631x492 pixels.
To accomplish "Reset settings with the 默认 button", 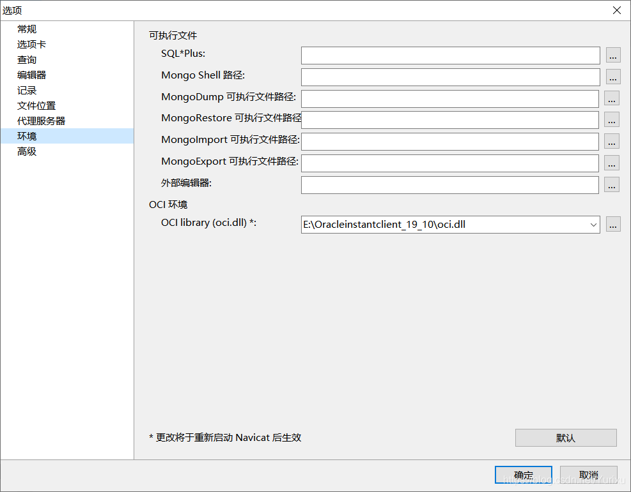I will [566, 438].
